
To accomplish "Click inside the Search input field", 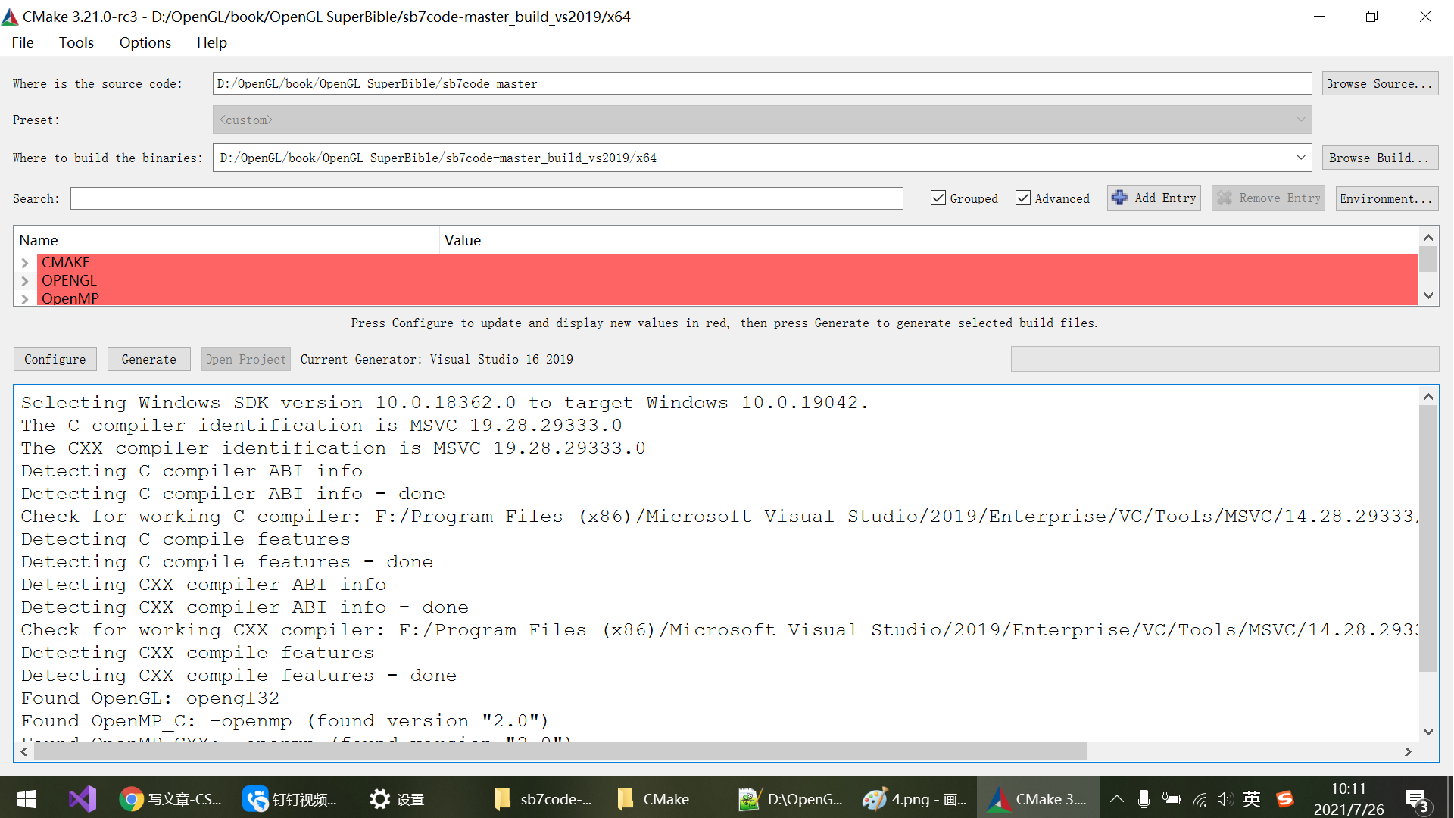I will [486, 198].
